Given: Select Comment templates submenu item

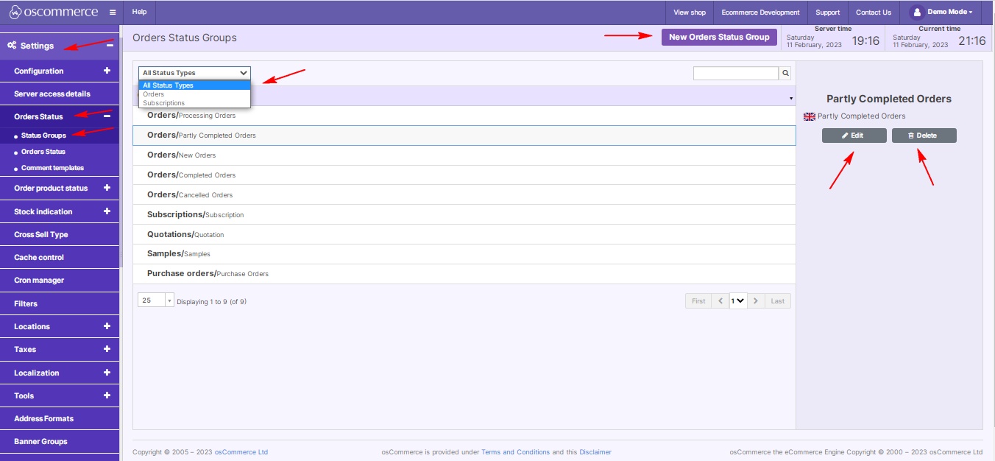Looking at the screenshot, I should coord(53,168).
